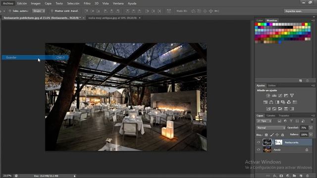Align top edges in options bar
The width and height of the screenshot is (317, 178).
click(x=86, y=11)
